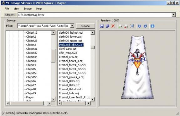The height and width of the screenshot is (116, 180).
Task: Click into the Address path field
Action: (x=95, y=15)
